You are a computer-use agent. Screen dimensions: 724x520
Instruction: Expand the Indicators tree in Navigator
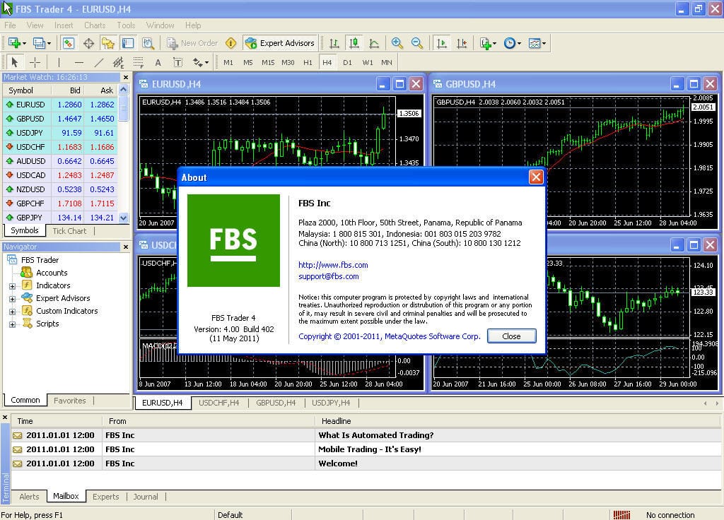point(13,285)
